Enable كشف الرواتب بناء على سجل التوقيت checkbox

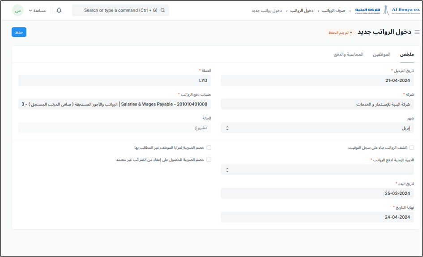tap(411, 147)
